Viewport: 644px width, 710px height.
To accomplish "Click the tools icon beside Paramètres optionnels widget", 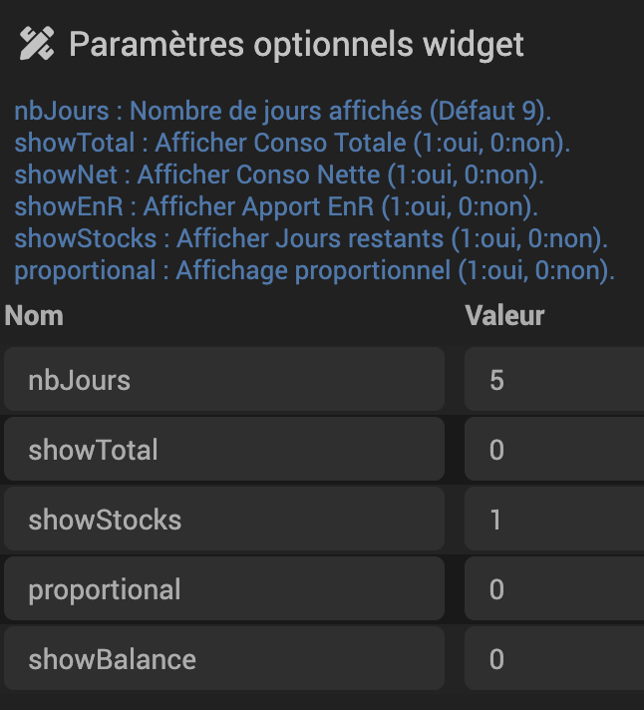I will click(x=36, y=44).
